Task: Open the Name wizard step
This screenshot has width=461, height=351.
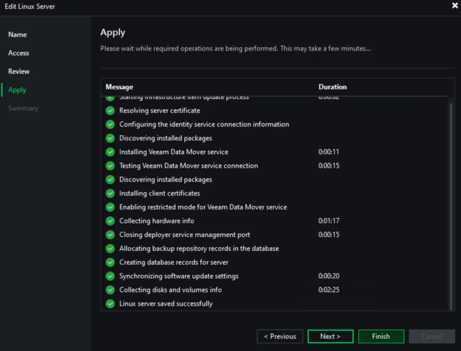Action: 18,35
